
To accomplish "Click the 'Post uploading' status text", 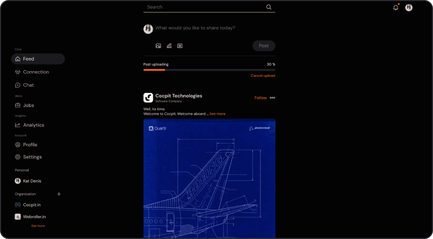I will [156, 65].
